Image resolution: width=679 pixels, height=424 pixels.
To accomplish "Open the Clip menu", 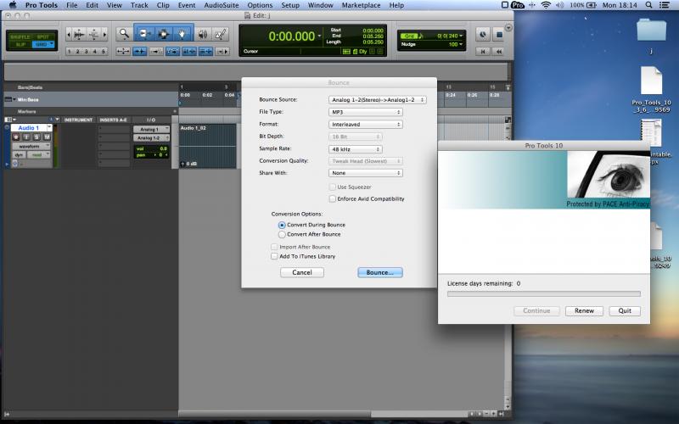I will (x=163, y=5).
